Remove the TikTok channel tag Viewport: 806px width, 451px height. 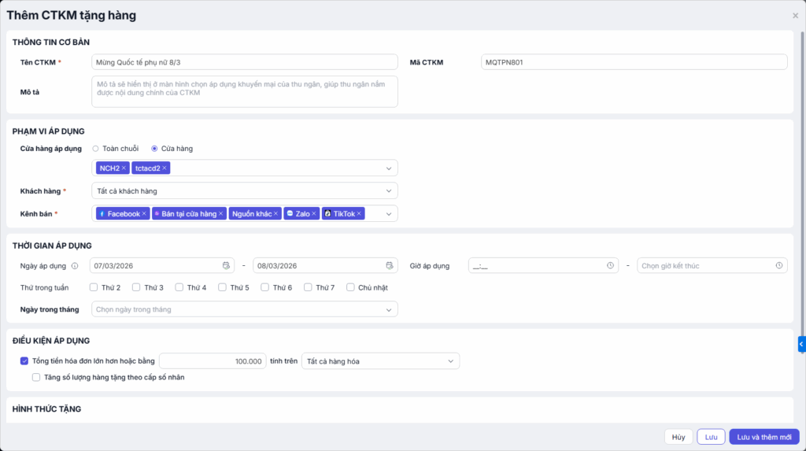(x=359, y=213)
